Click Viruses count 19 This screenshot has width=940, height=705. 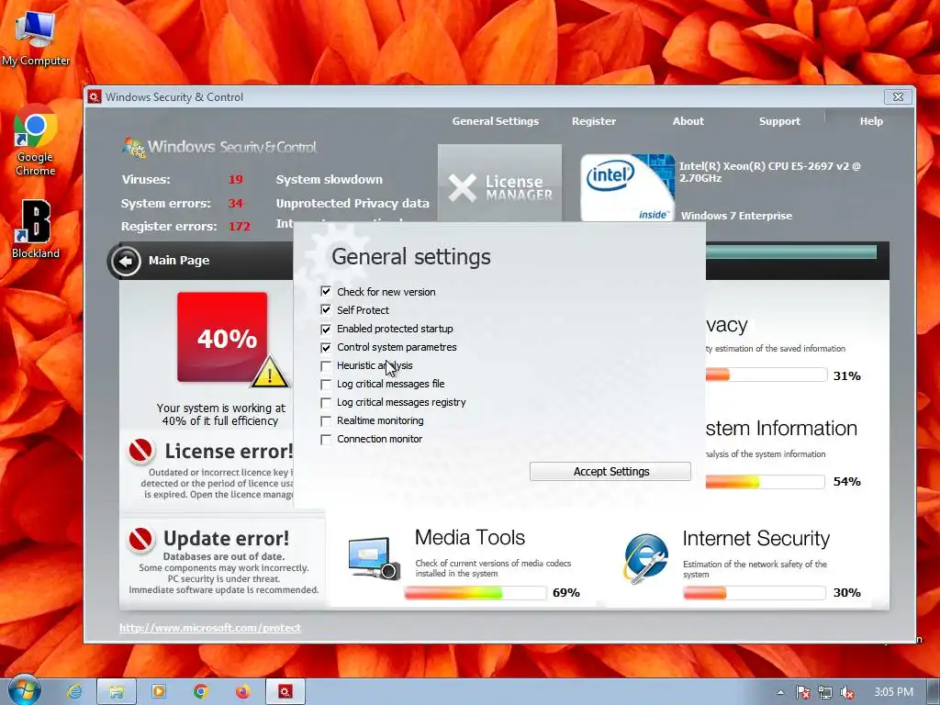(236, 179)
